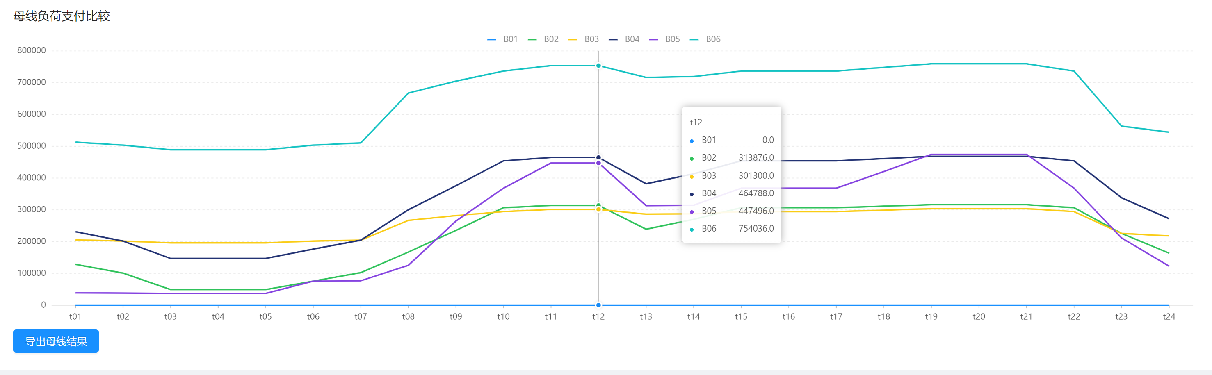
Task: Toggle B02 series in chart legend
Action: click(543, 39)
